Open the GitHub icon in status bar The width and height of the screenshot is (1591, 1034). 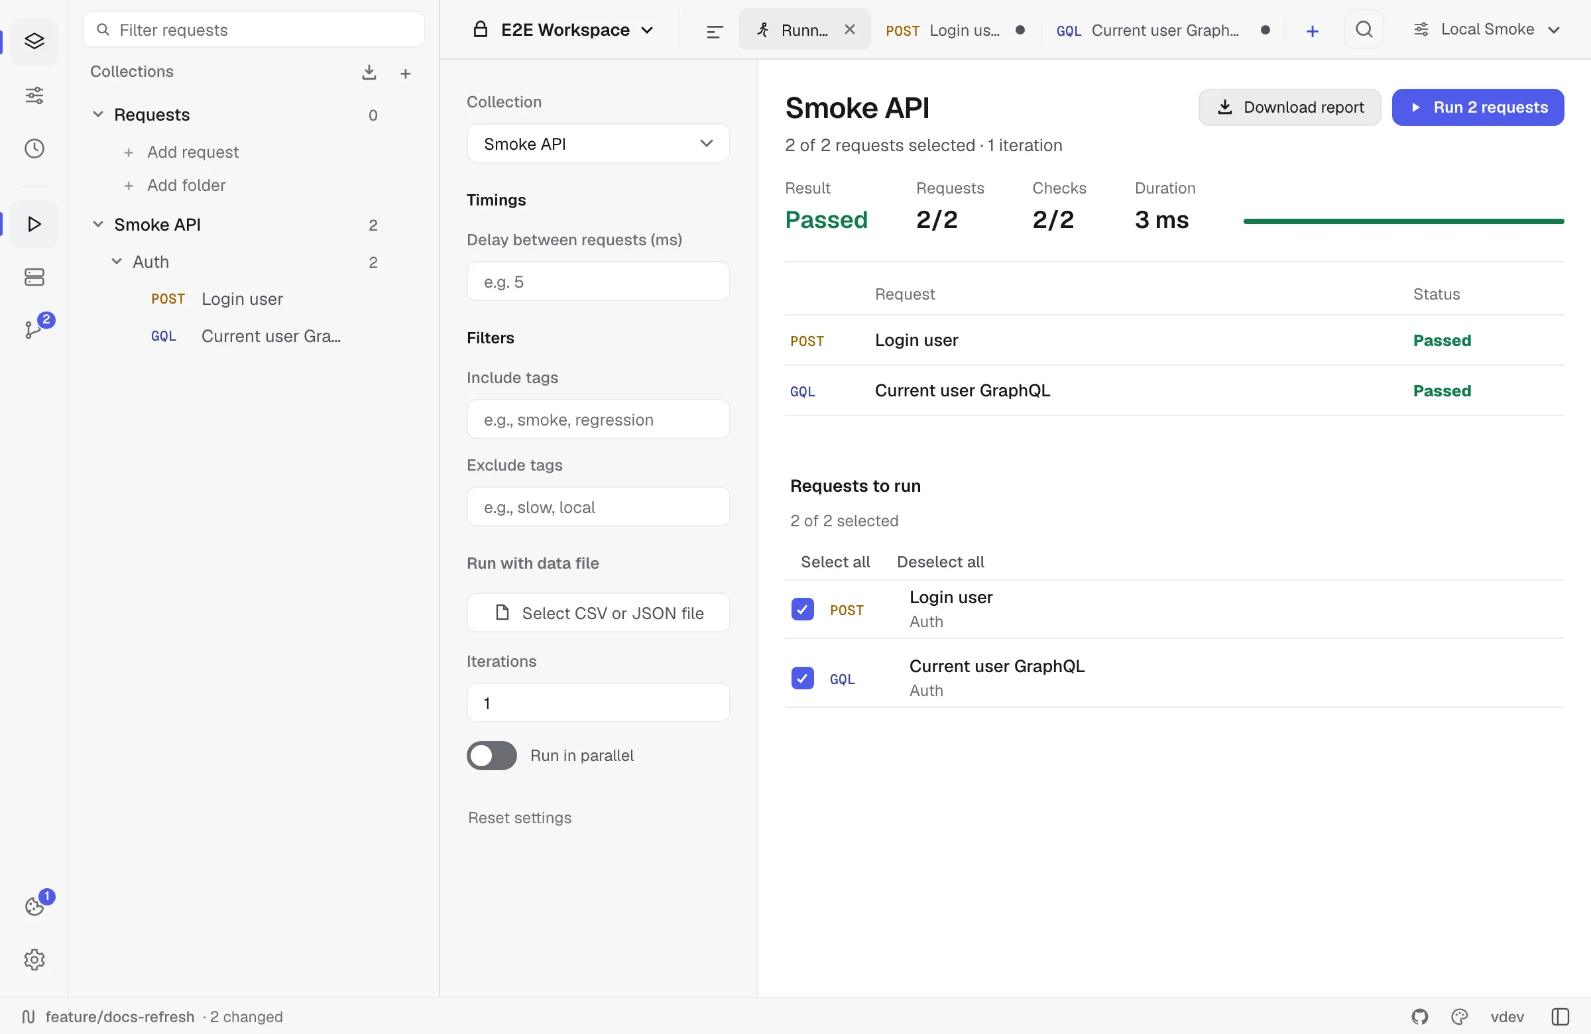(1420, 1017)
